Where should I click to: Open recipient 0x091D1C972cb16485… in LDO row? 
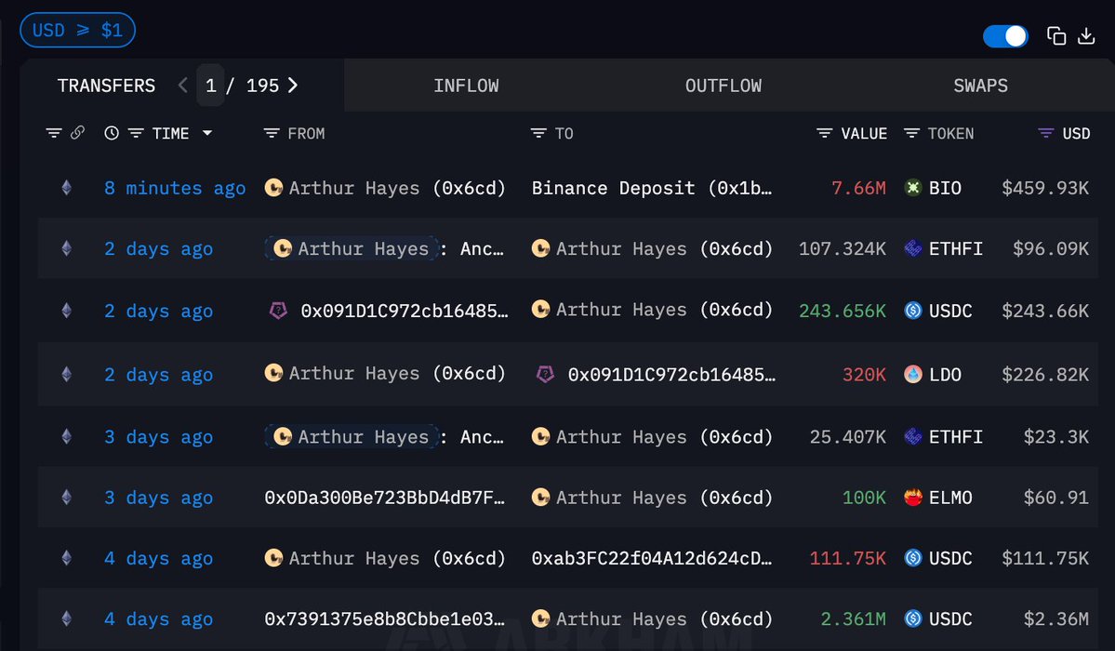point(671,374)
